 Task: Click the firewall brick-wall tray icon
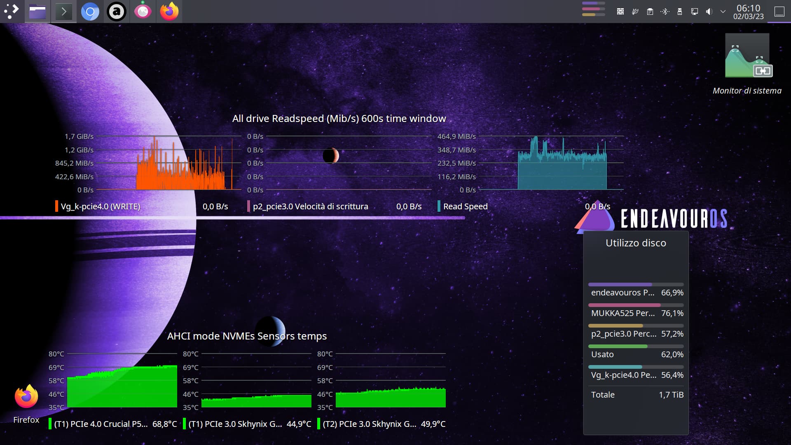pyautogui.click(x=620, y=12)
